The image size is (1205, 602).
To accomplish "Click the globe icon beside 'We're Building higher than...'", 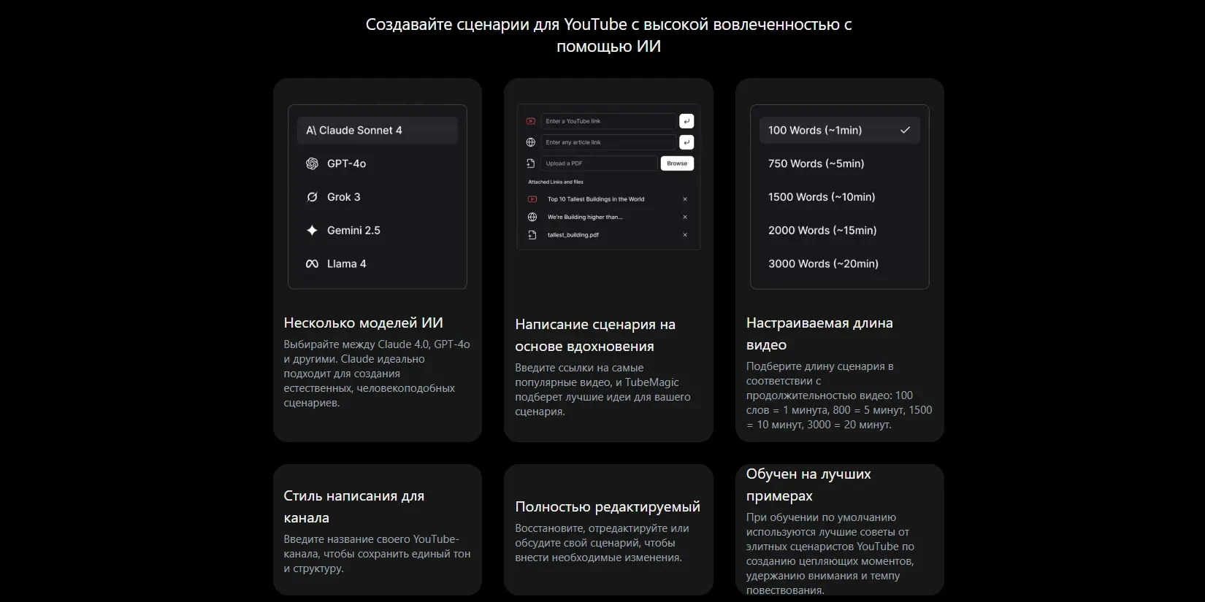I will coord(532,217).
